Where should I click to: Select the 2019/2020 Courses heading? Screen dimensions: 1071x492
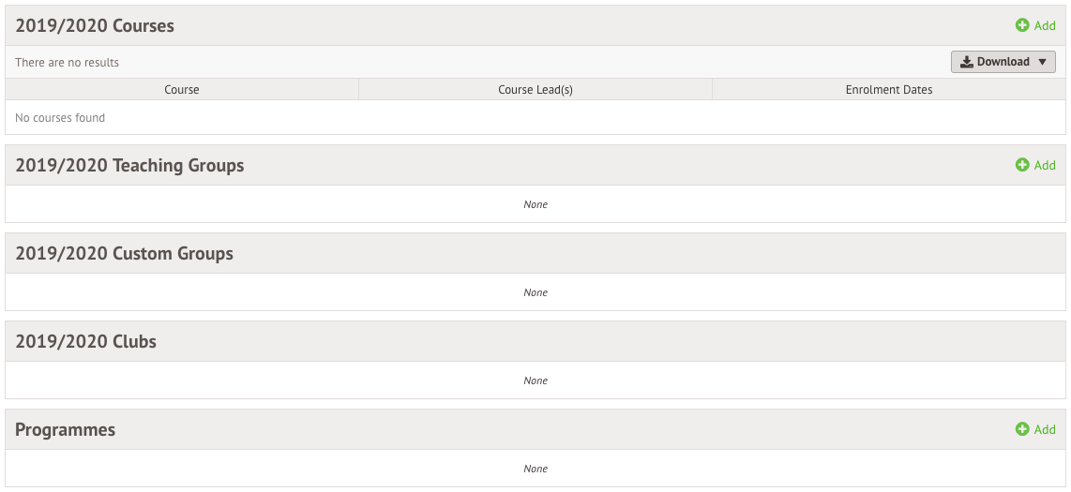(x=95, y=25)
